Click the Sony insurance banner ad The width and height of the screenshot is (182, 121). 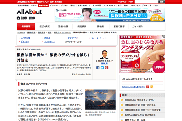110,15
